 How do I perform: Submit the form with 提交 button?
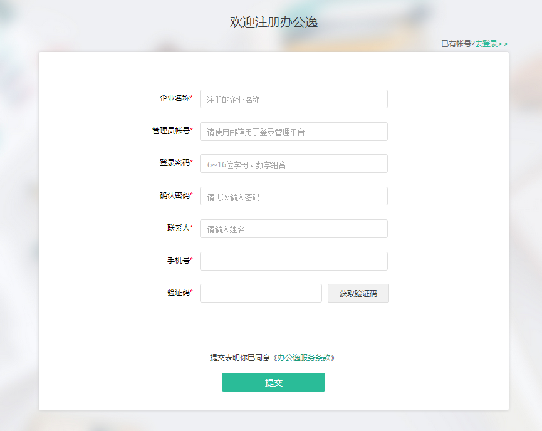point(273,382)
